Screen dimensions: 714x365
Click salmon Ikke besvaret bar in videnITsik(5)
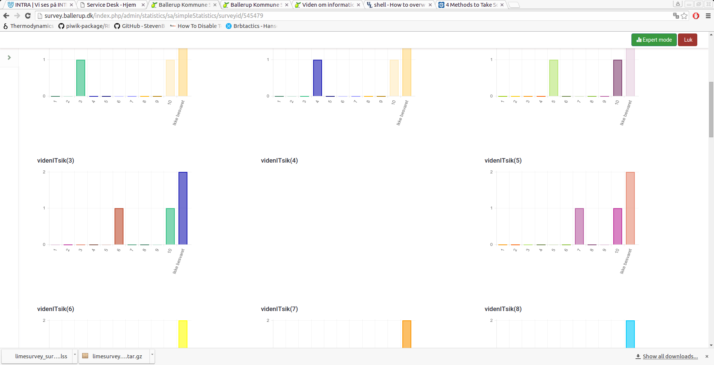click(630, 208)
